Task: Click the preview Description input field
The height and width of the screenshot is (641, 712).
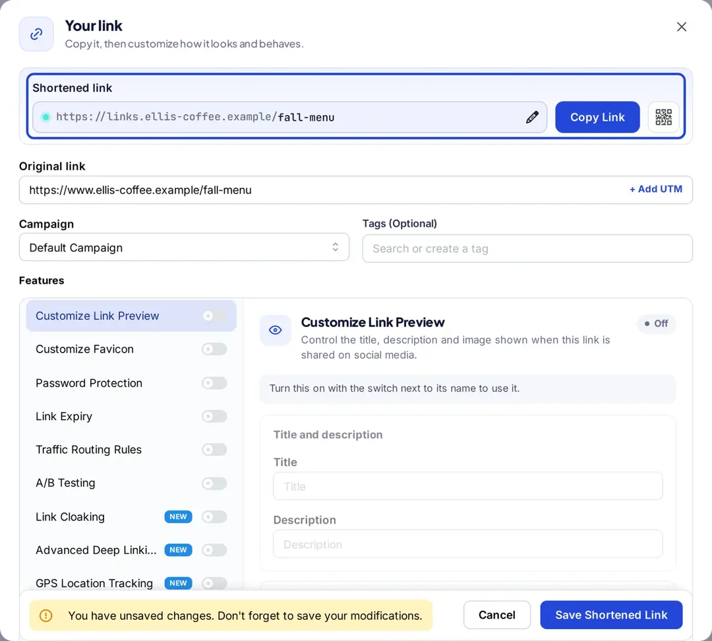Action: 467,544
